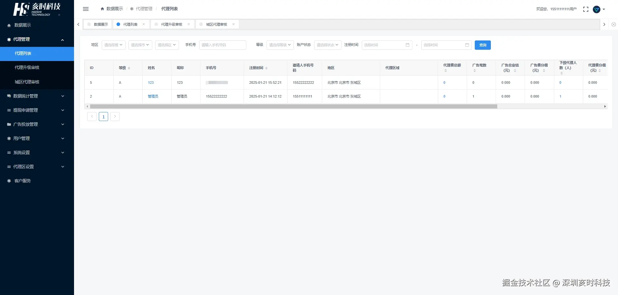Expand the 广告投放管理 sidebar group
618x295 pixels.
click(37, 124)
